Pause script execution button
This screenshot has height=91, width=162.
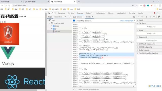[x=138, y=17]
